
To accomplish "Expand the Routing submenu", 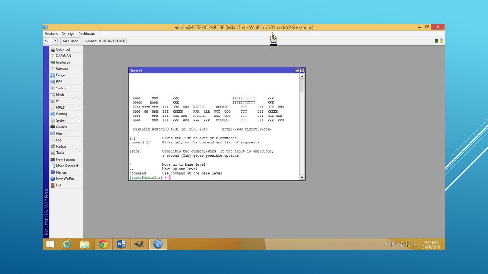I will (79, 114).
